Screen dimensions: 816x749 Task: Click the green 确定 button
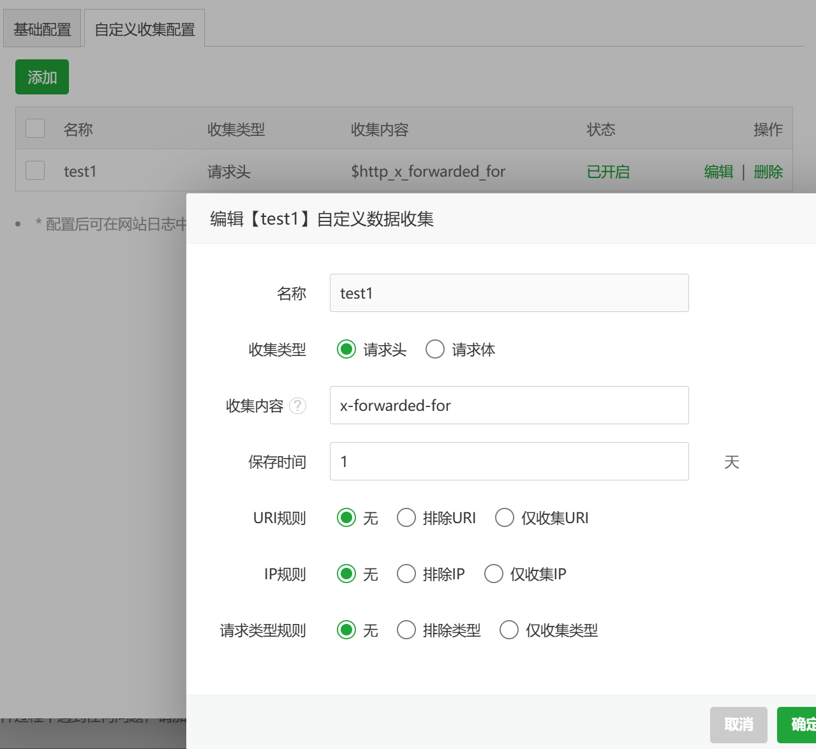pos(797,725)
